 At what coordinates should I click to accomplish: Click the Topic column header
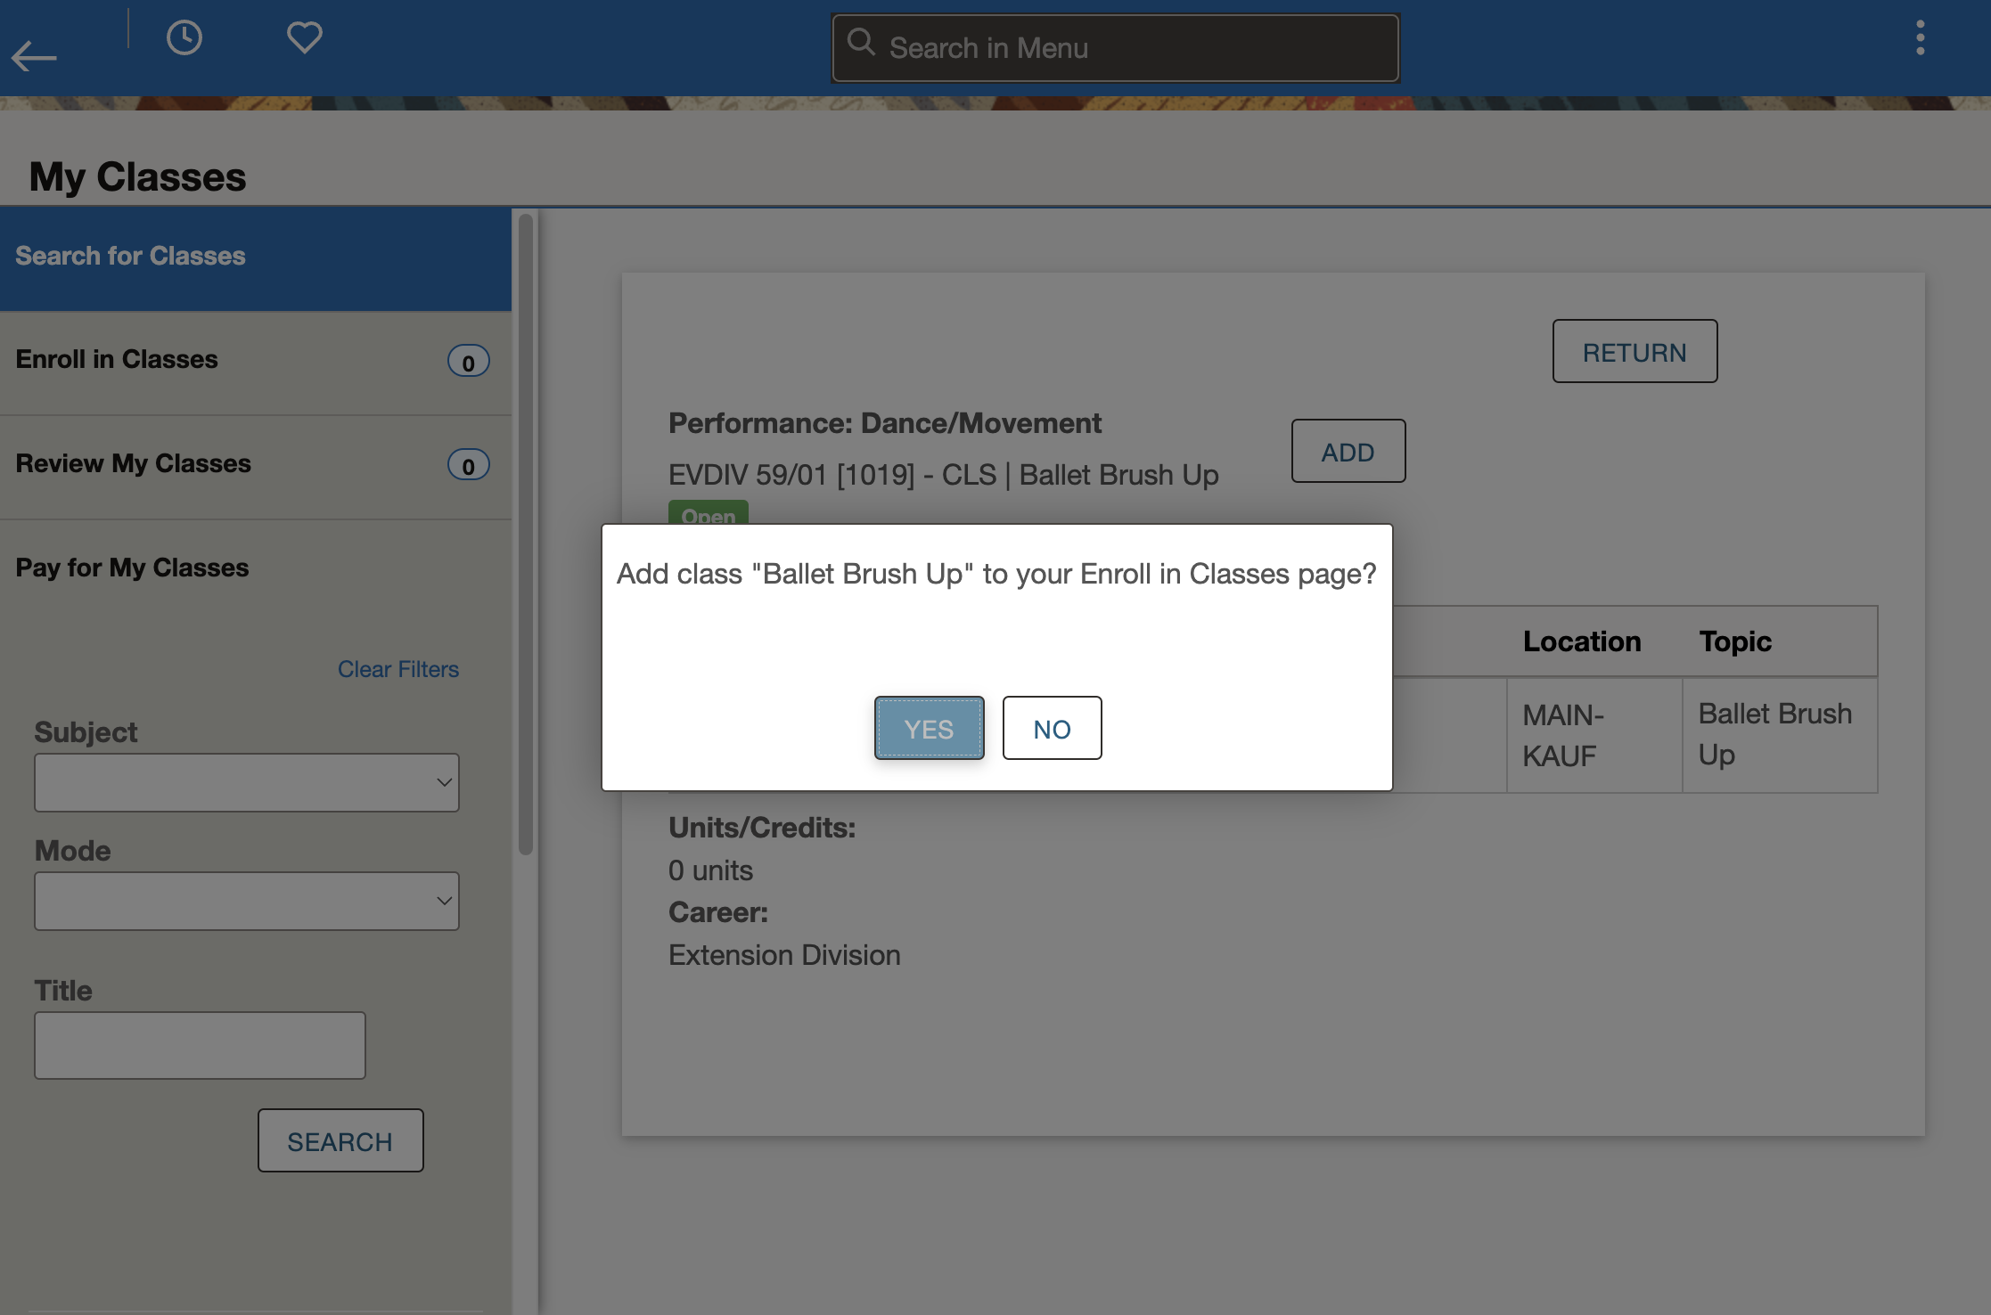click(x=1735, y=641)
